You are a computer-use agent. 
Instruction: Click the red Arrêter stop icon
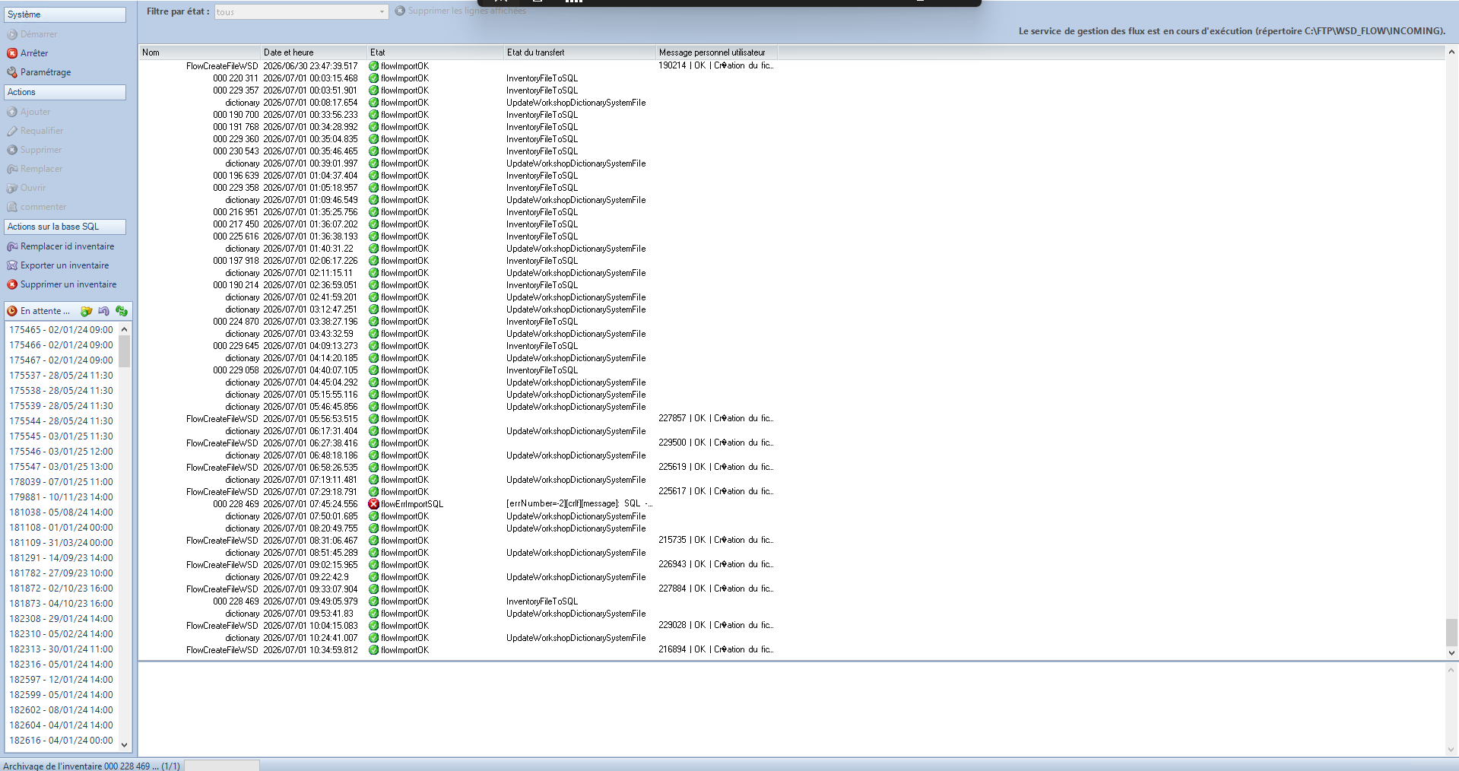pos(12,53)
